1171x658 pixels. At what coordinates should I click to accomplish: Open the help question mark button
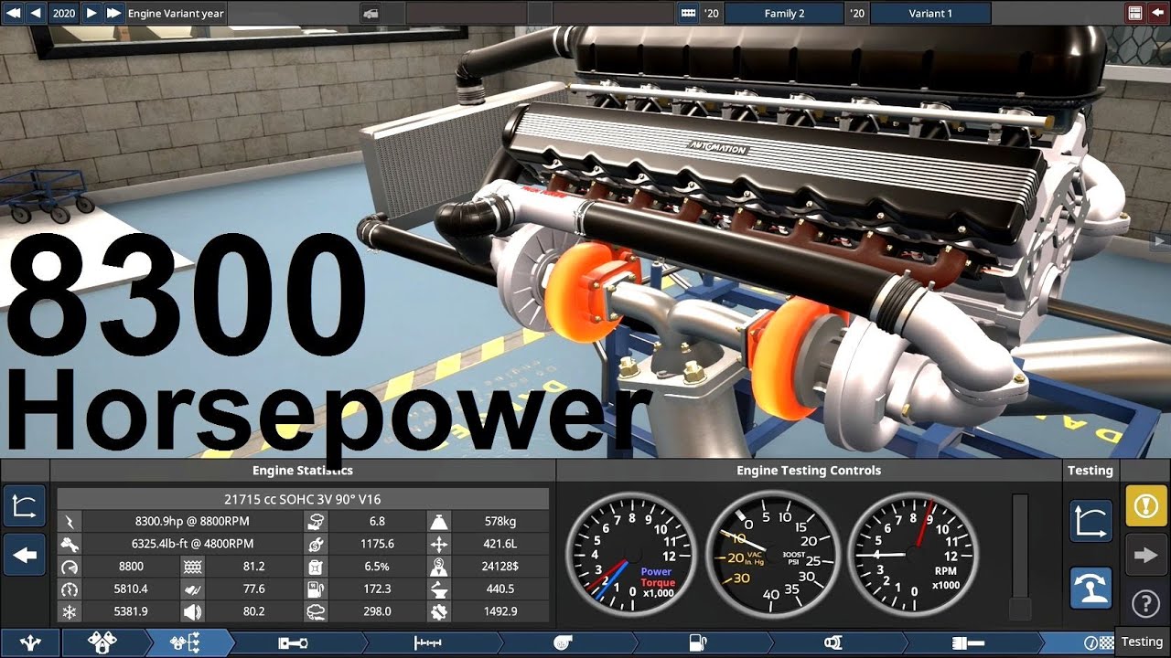pyautogui.click(x=1146, y=603)
